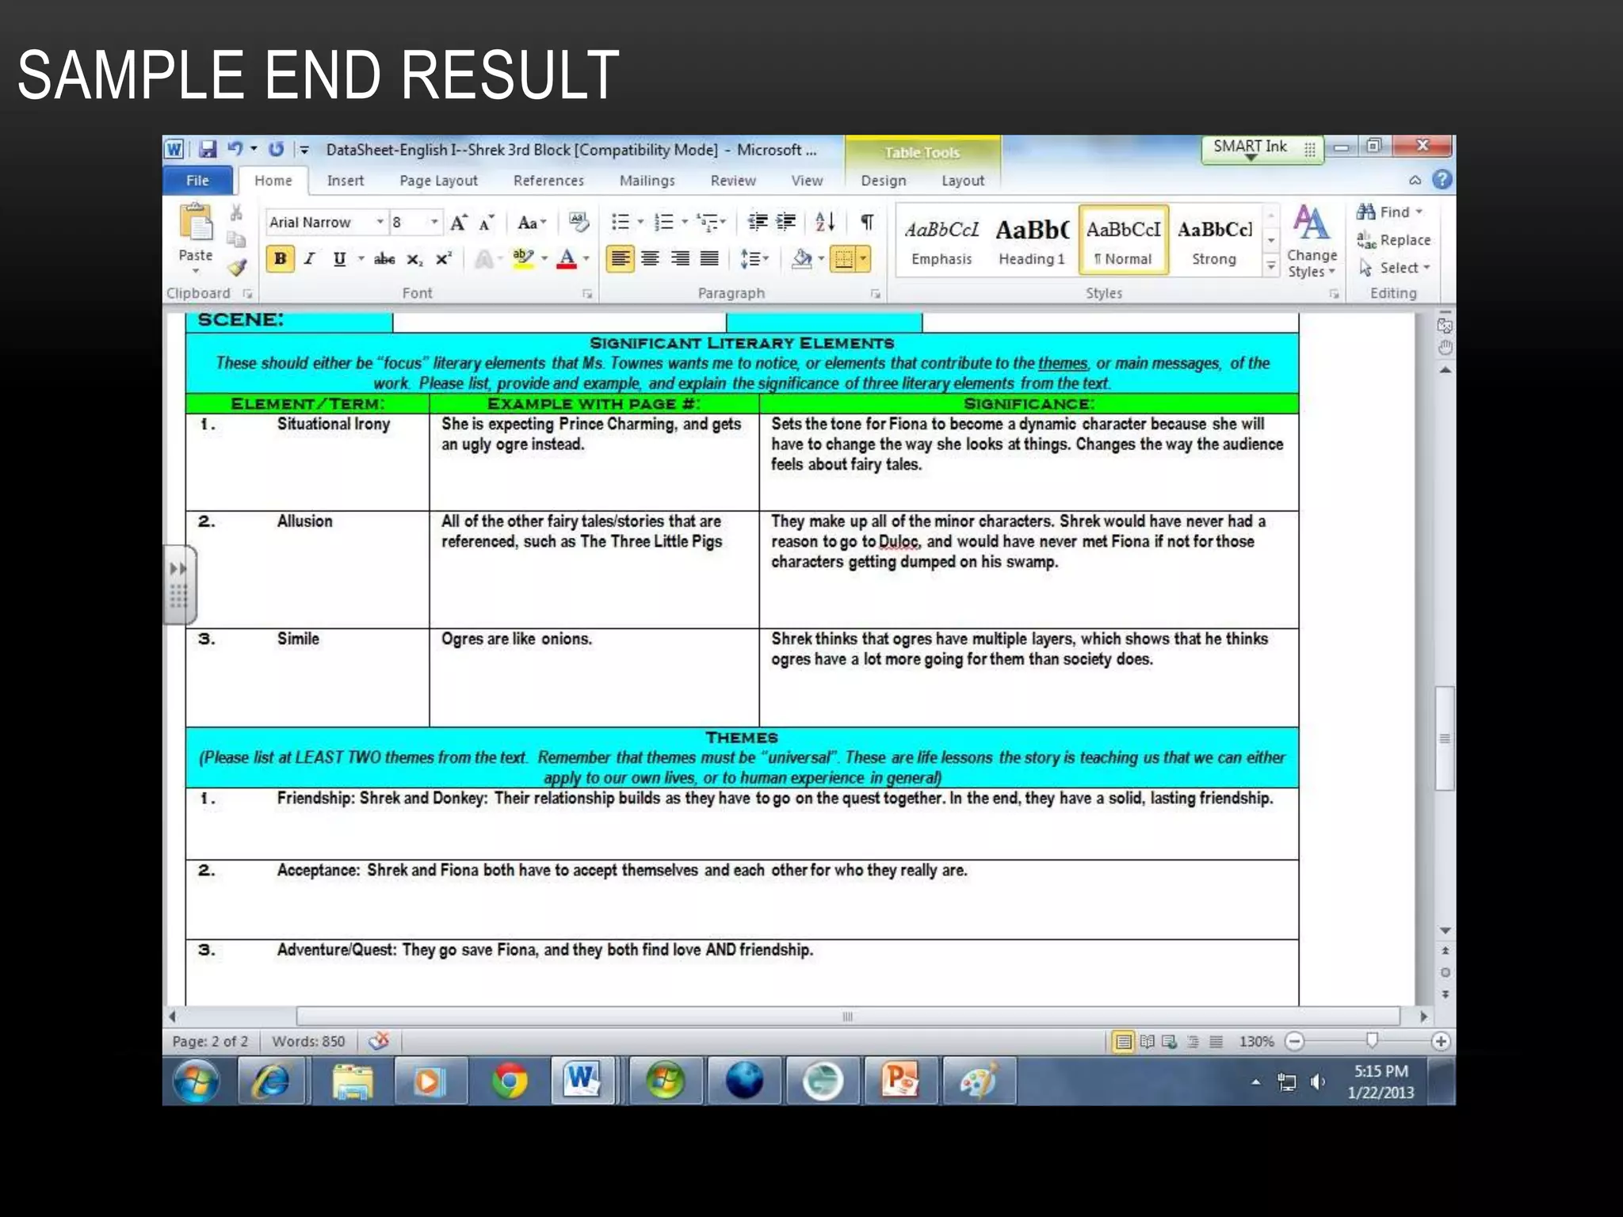Click the Clear Formatting icon
Screen dimensions: 1623x1217
point(579,223)
